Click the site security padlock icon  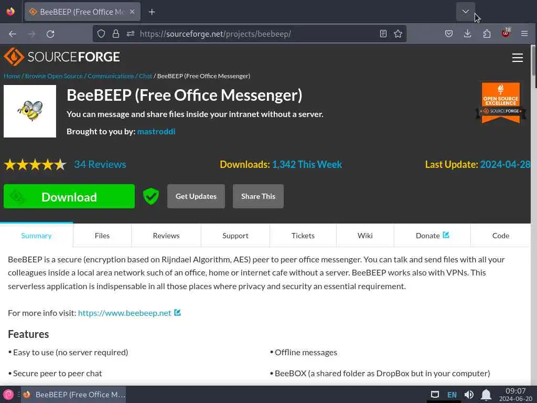click(116, 34)
